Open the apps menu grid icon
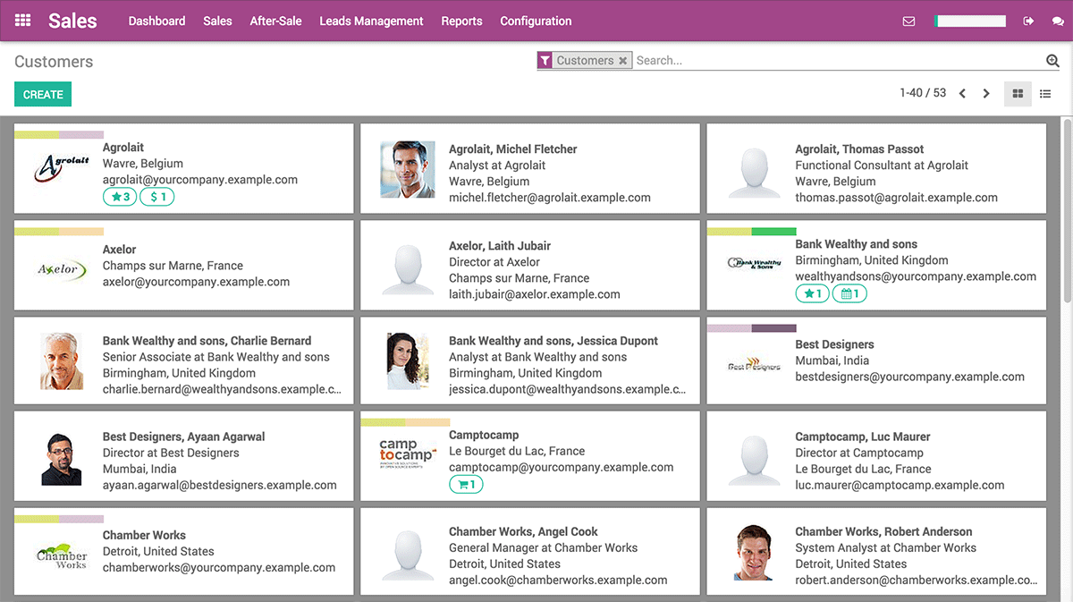1073x602 pixels. coord(21,20)
